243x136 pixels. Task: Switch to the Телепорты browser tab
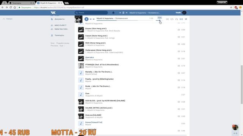point(21,3)
